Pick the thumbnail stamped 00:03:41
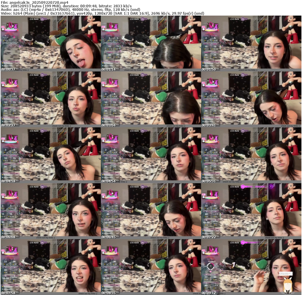This screenshot has height=295, width=302. (251, 99)
